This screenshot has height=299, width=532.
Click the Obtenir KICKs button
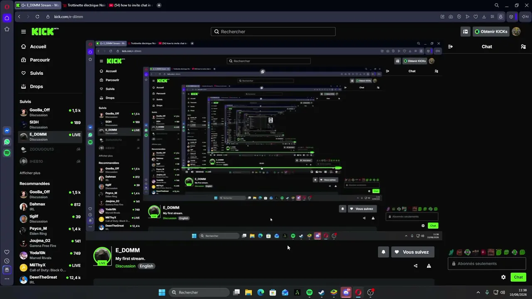tap(491, 32)
